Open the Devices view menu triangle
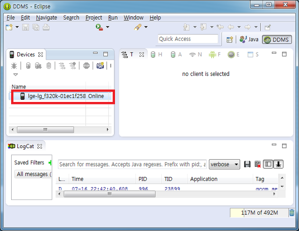The width and height of the screenshot is (299, 231). tap(15, 75)
